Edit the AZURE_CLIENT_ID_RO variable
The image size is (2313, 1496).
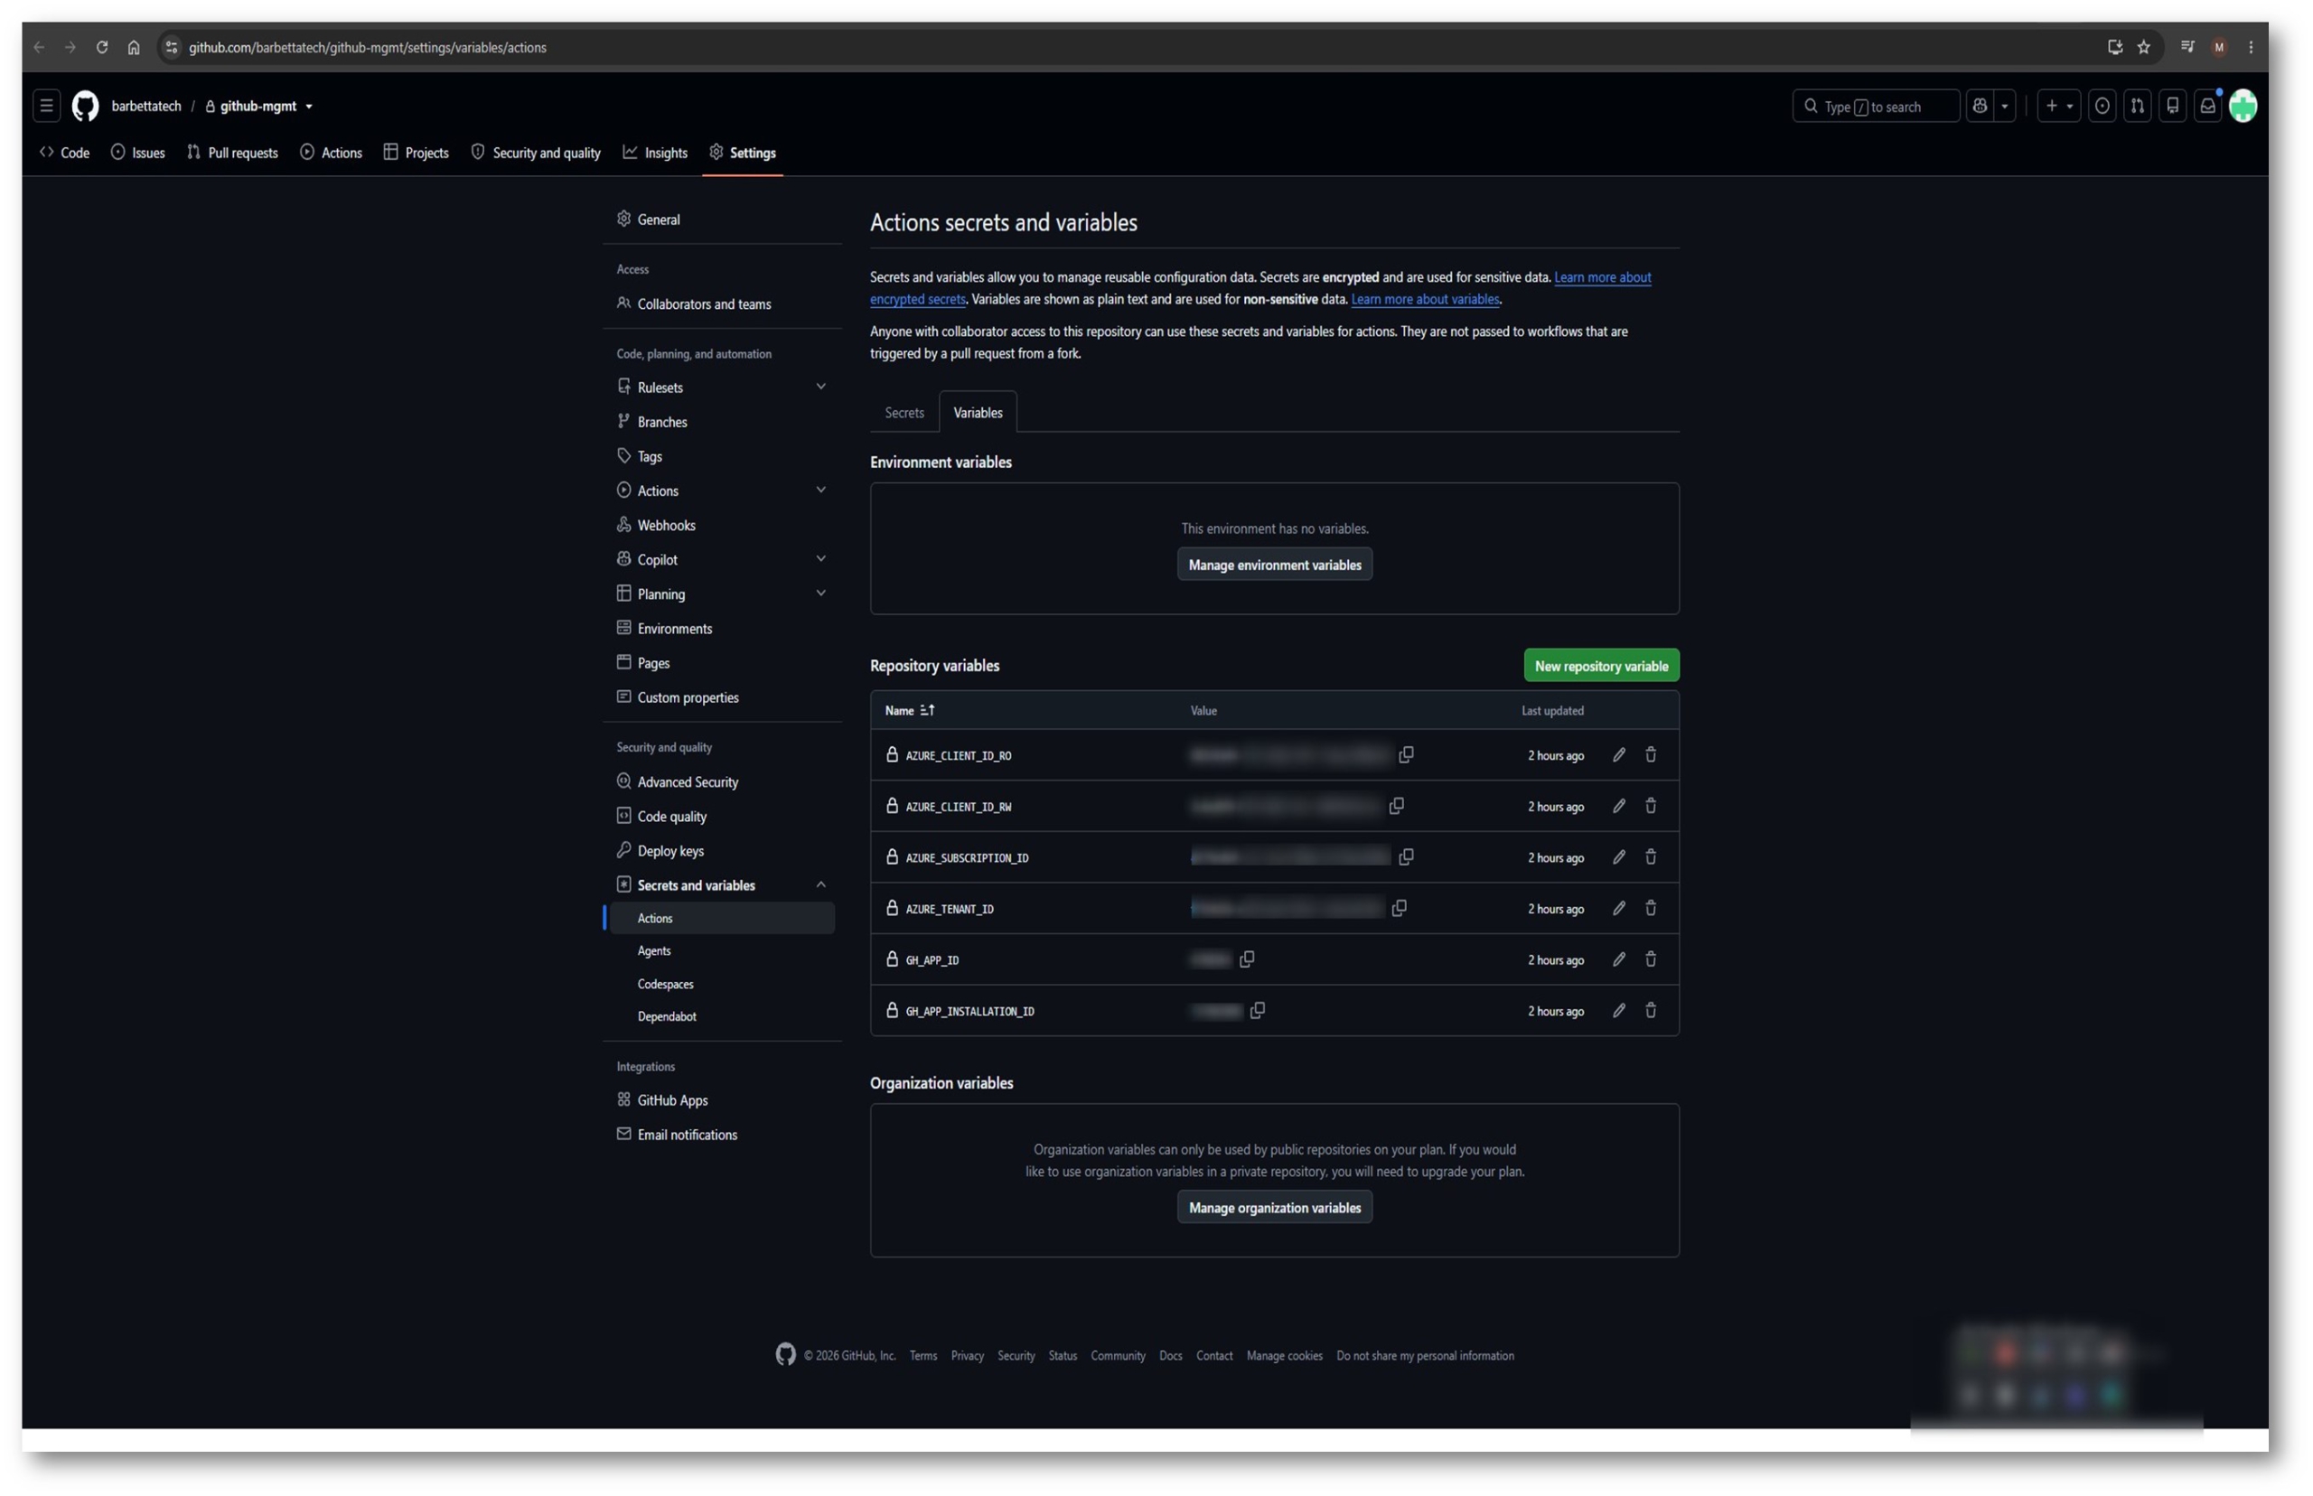click(1618, 755)
